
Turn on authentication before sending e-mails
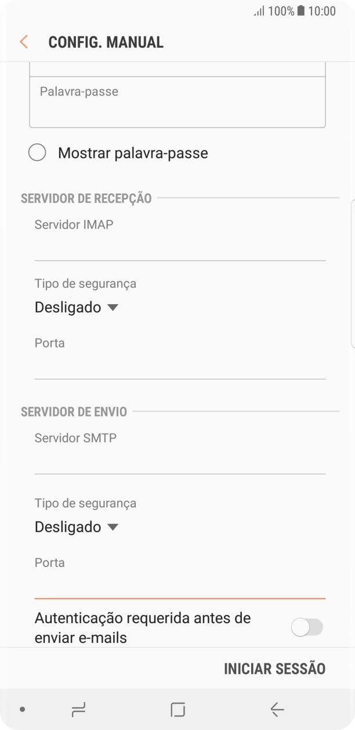tap(308, 627)
